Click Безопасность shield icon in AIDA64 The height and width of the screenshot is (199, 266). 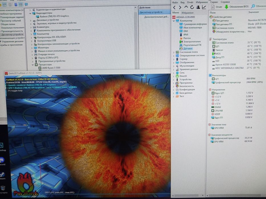(x=177, y=86)
